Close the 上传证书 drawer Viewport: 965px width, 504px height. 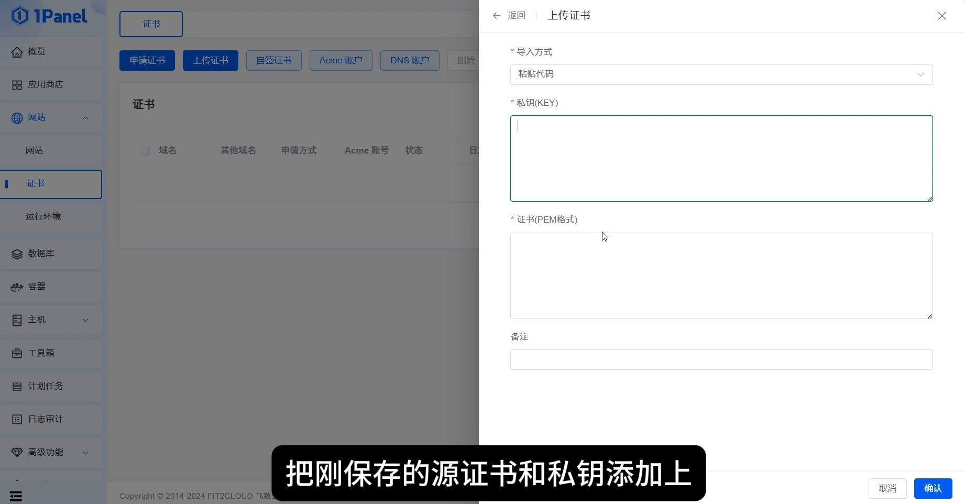(x=942, y=16)
